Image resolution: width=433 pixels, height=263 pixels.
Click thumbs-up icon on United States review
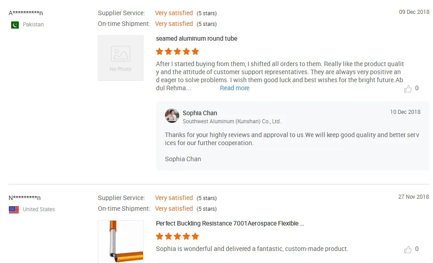[408, 250]
